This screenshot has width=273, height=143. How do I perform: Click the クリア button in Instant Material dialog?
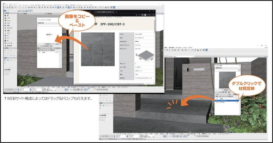[57, 44]
